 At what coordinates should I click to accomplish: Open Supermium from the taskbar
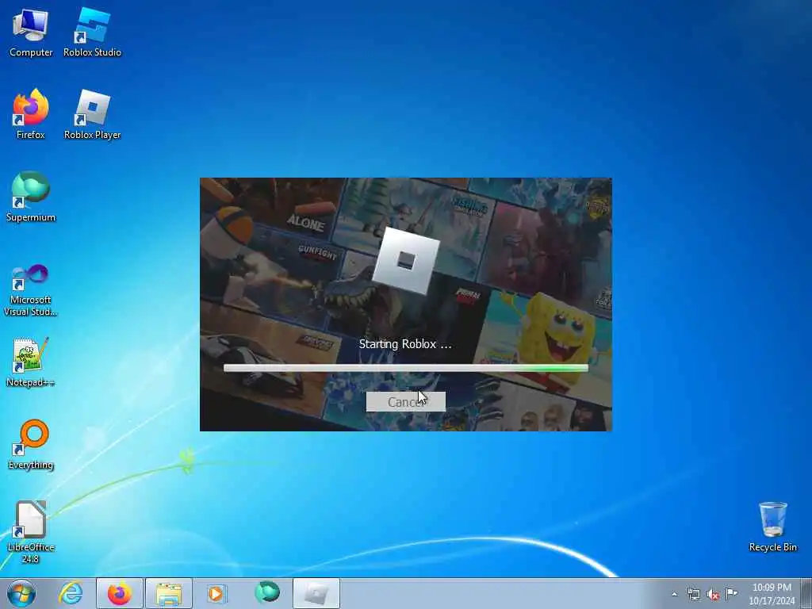coord(267,593)
